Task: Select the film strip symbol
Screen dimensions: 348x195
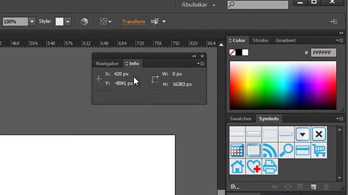Action: tap(253, 150)
